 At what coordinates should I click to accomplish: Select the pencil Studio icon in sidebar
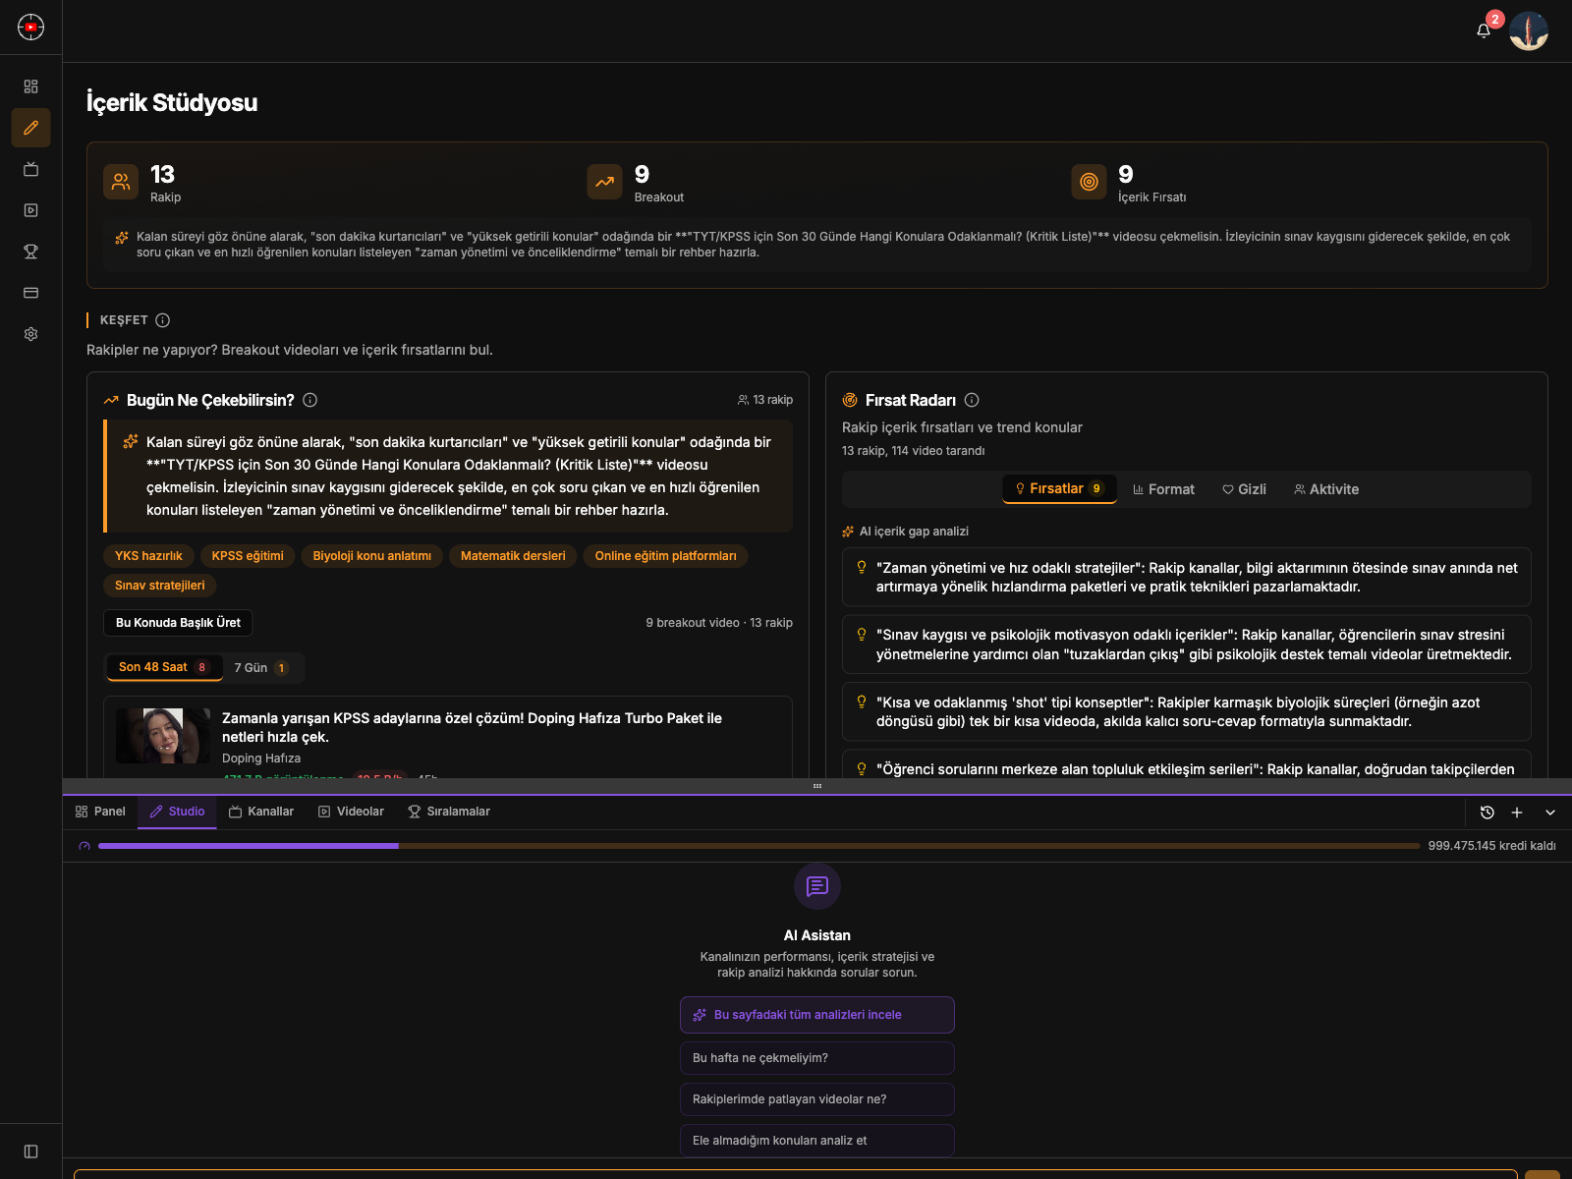30,128
